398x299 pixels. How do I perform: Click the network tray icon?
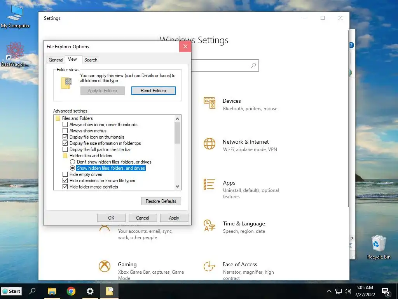click(x=339, y=291)
